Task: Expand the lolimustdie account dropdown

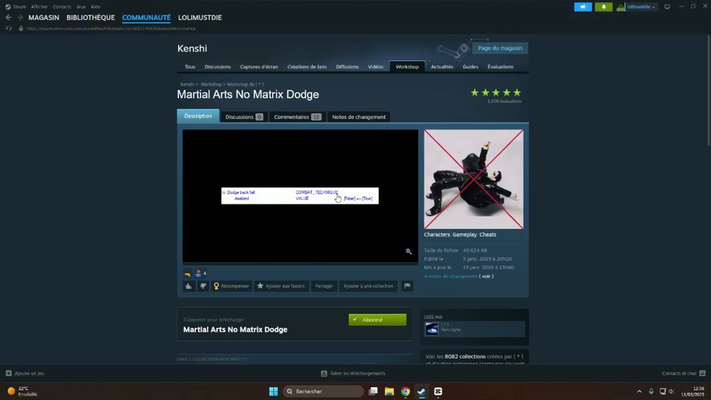Action: tap(641, 7)
